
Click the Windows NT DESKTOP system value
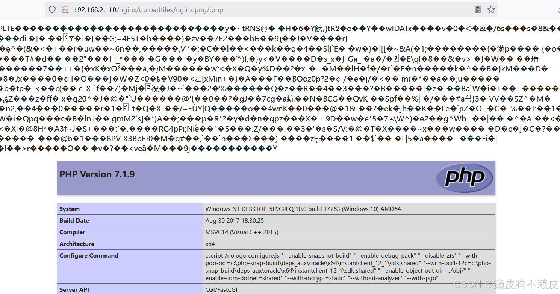tap(303, 209)
